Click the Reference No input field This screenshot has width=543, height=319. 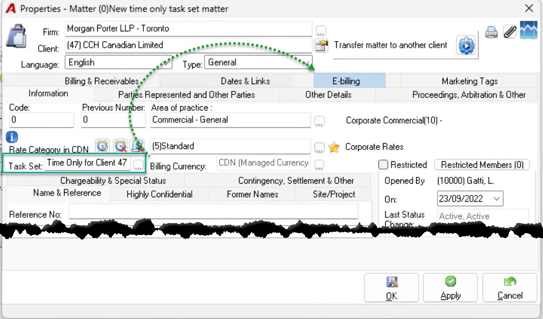213,211
